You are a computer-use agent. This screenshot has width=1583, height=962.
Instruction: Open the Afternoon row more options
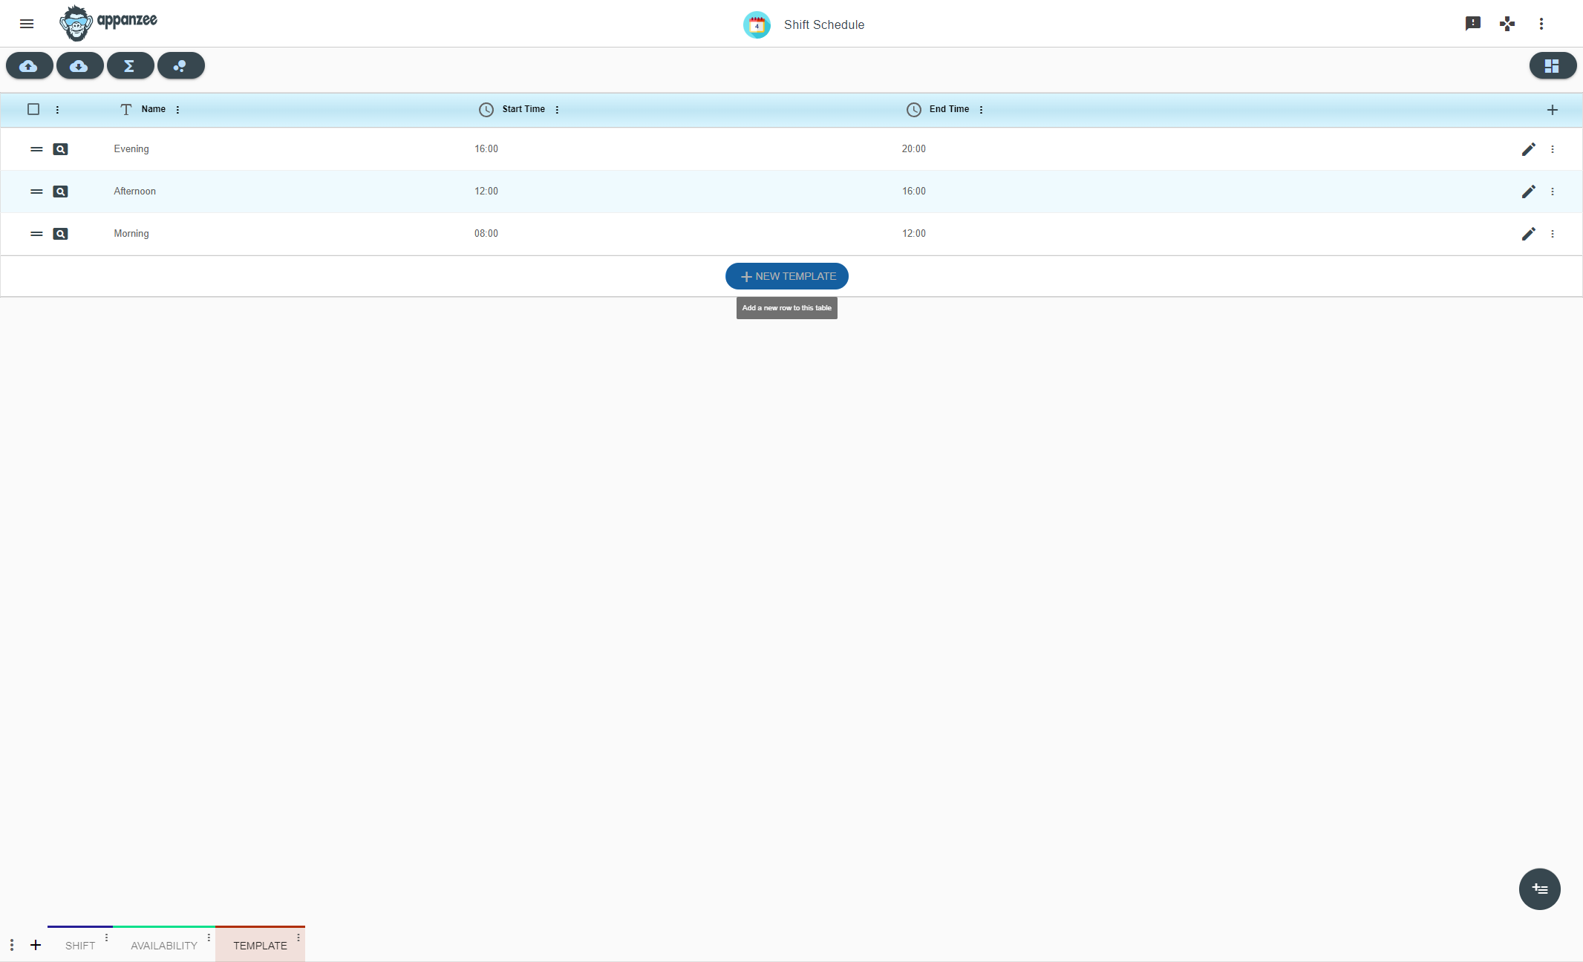[1552, 192]
